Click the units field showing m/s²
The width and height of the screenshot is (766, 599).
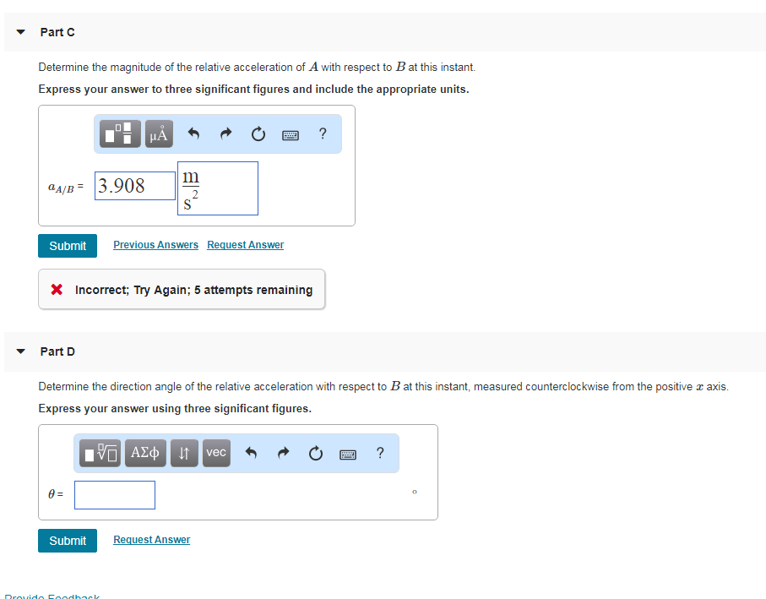click(x=218, y=188)
